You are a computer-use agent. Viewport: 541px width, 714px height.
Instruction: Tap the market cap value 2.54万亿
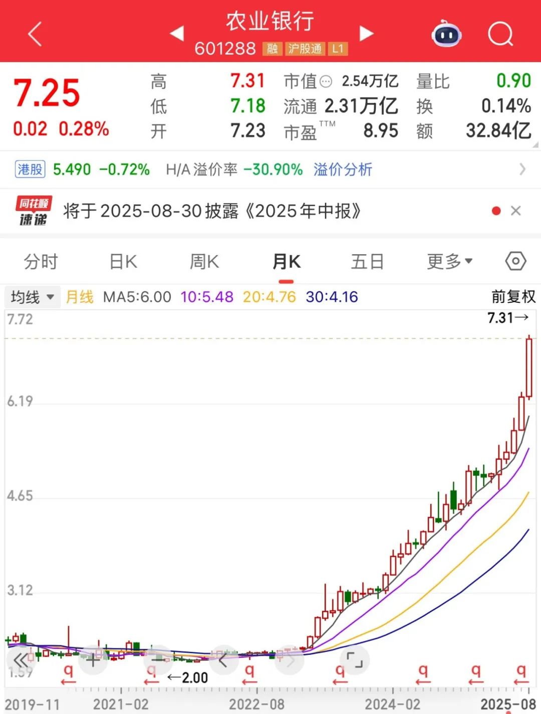coord(370,81)
